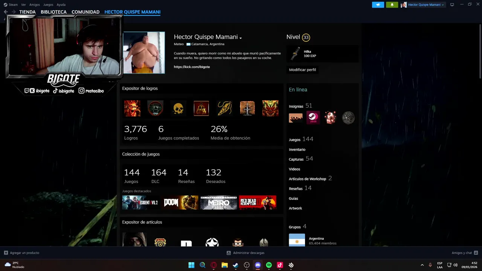Open the Videos link
Viewport: 482px width, 271px height.
(294, 169)
